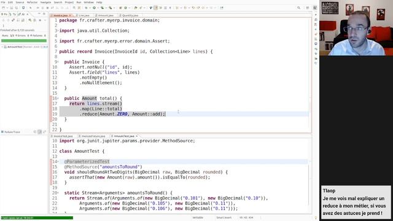Click the green JUnit progress bar
Image resolution: width=393 pixels, height=221 pixels.
click(x=24, y=41)
